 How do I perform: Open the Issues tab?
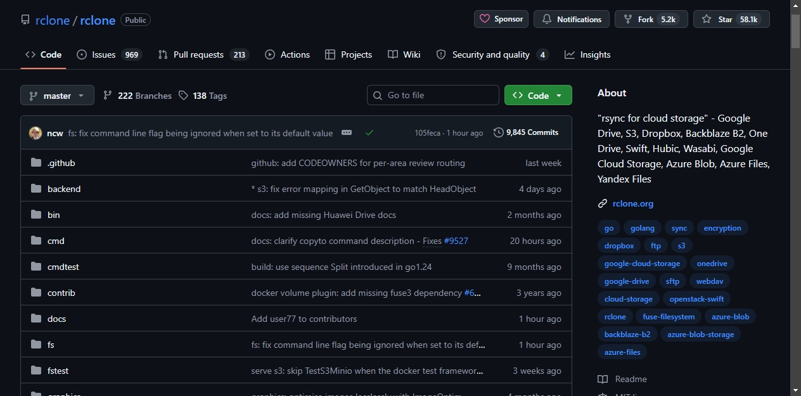pyautogui.click(x=109, y=54)
